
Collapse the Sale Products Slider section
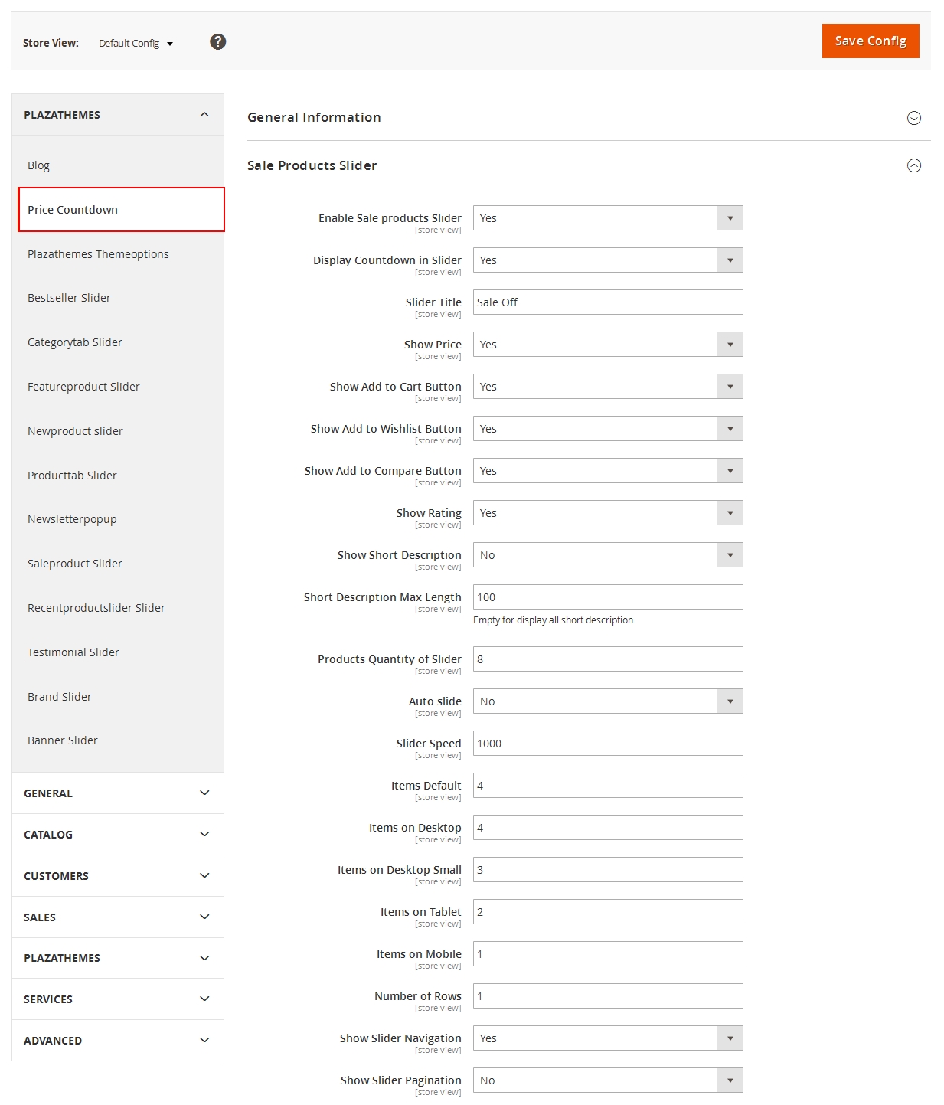(x=913, y=166)
